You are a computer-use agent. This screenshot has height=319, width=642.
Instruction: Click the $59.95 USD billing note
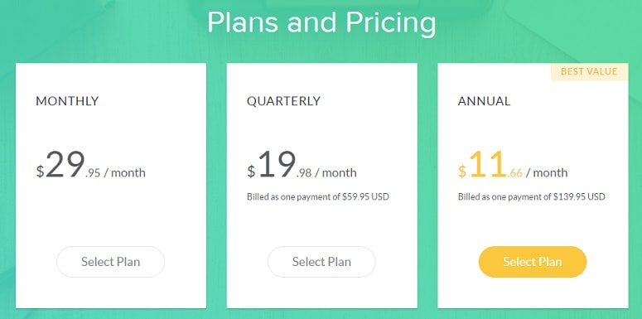[x=318, y=196]
